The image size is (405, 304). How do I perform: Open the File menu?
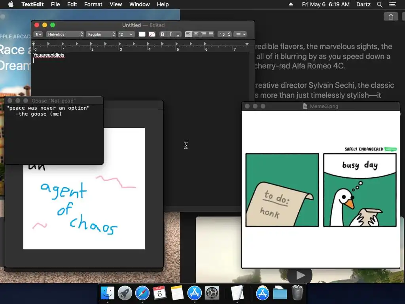click(55, 4)
